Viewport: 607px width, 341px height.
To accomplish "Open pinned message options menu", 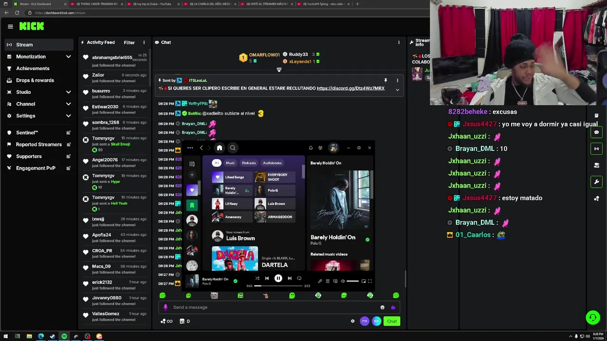I will point(397,81).
